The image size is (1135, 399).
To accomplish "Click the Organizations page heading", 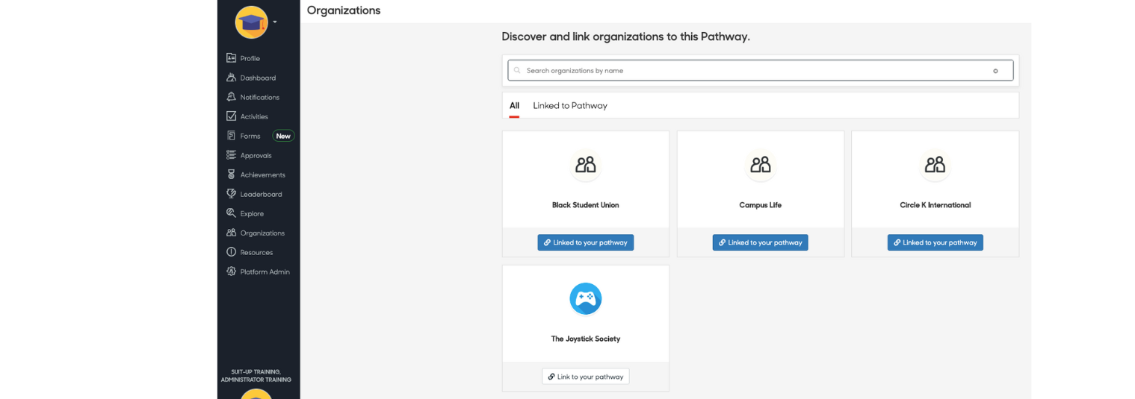I will [x=344, y=10].
